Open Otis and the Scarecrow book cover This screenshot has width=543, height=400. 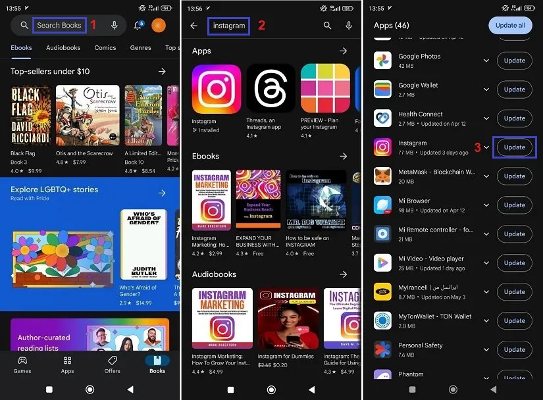coord(88,116)
